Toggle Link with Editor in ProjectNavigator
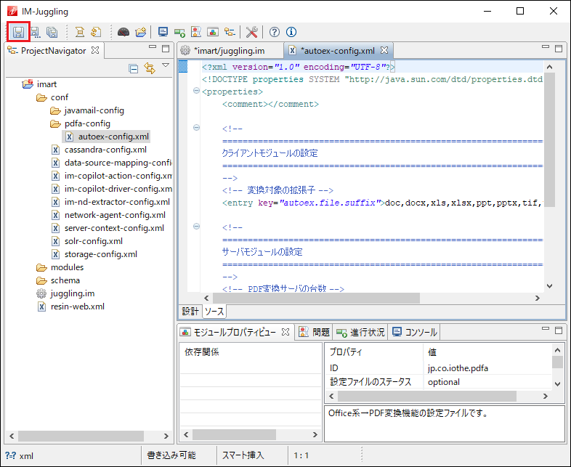Viewport: 571px width, 467px height. pos(150,68)
